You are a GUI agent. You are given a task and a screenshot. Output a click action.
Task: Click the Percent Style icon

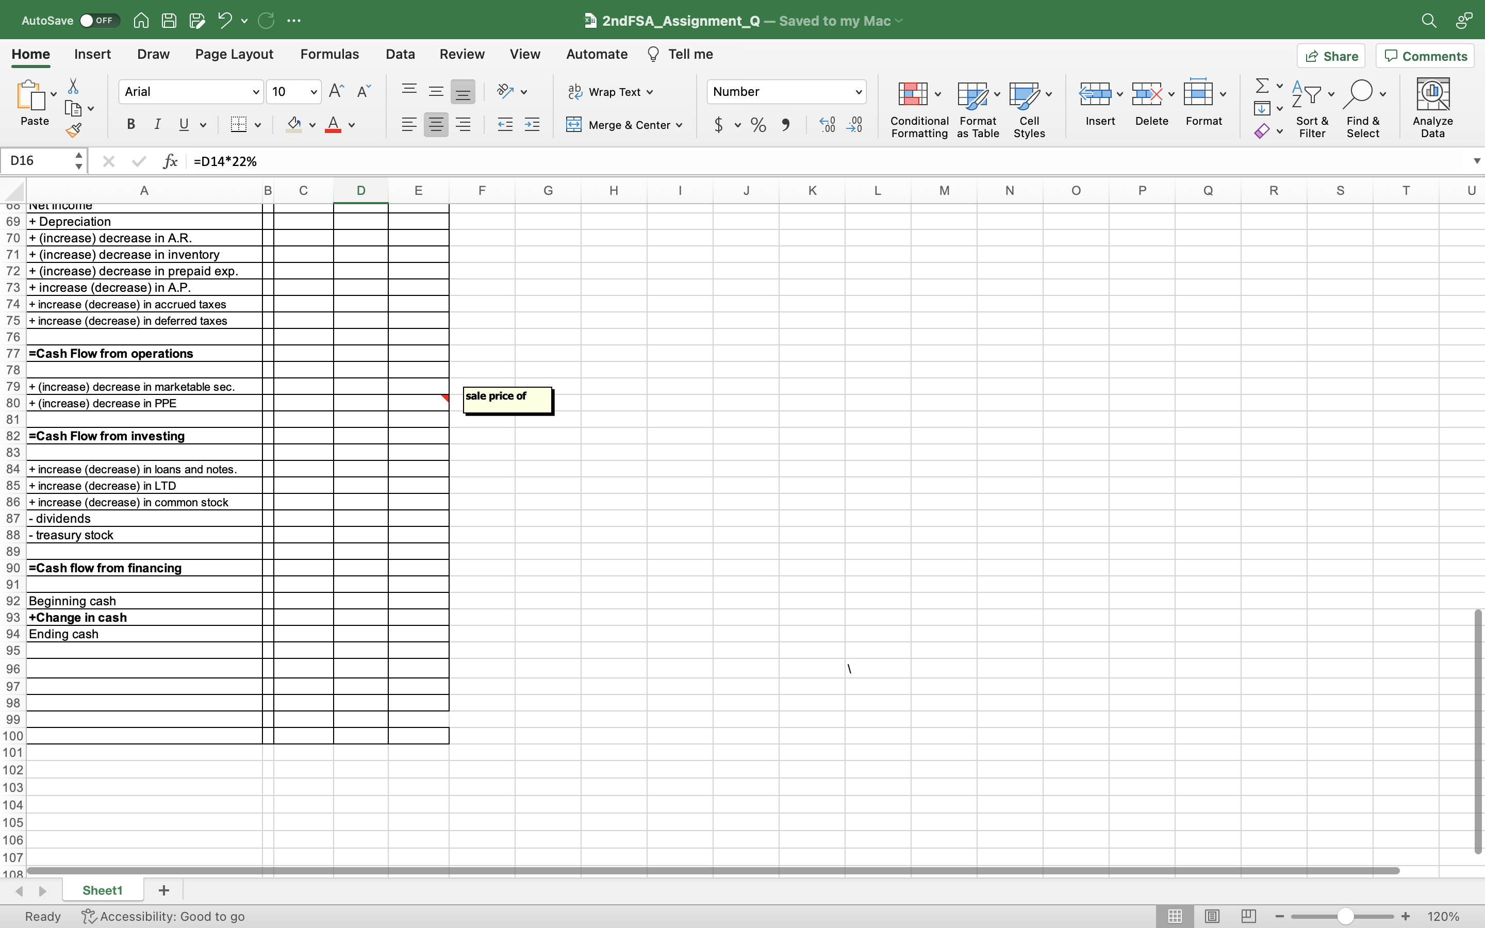coord(758,125)
